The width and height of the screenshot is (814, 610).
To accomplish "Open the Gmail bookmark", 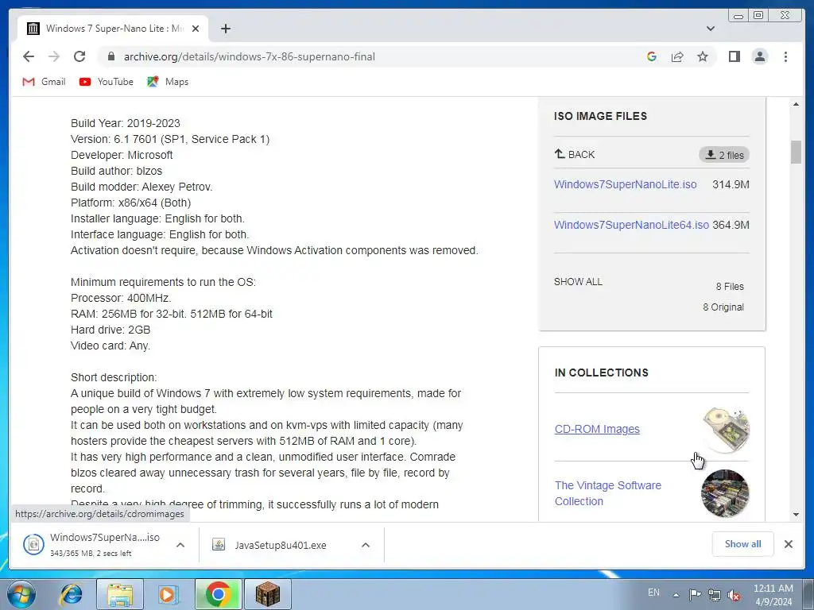I will [45, 82].
